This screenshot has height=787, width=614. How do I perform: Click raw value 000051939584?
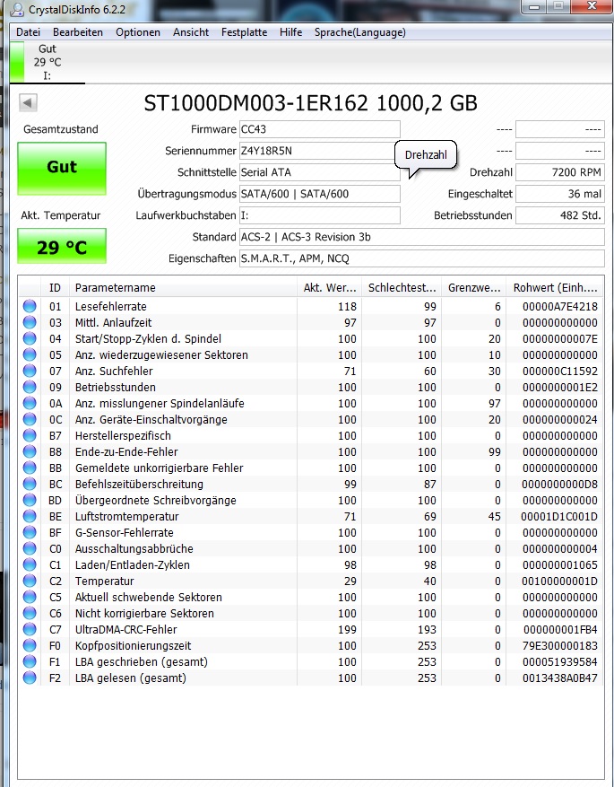pos(560,661)
